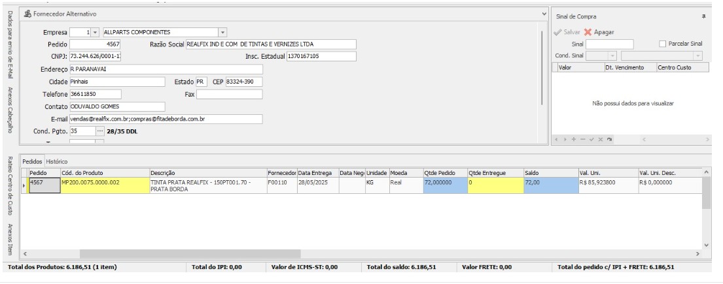Click the plus icon in Sinal navigator
The height and width of the screenshot is (284, 723).
(x=573, y=140)
